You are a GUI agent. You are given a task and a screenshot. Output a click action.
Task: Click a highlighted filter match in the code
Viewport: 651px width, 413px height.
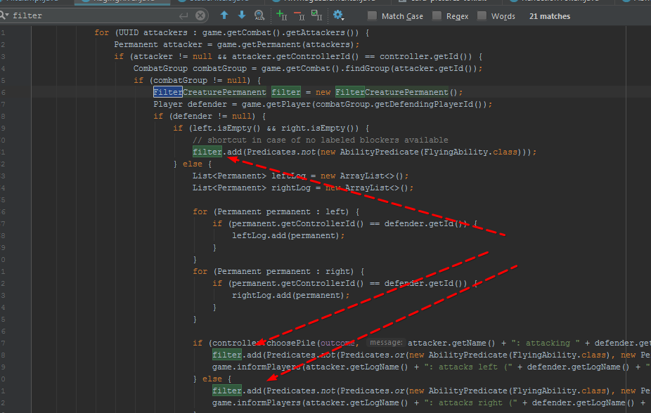(207, 151)
